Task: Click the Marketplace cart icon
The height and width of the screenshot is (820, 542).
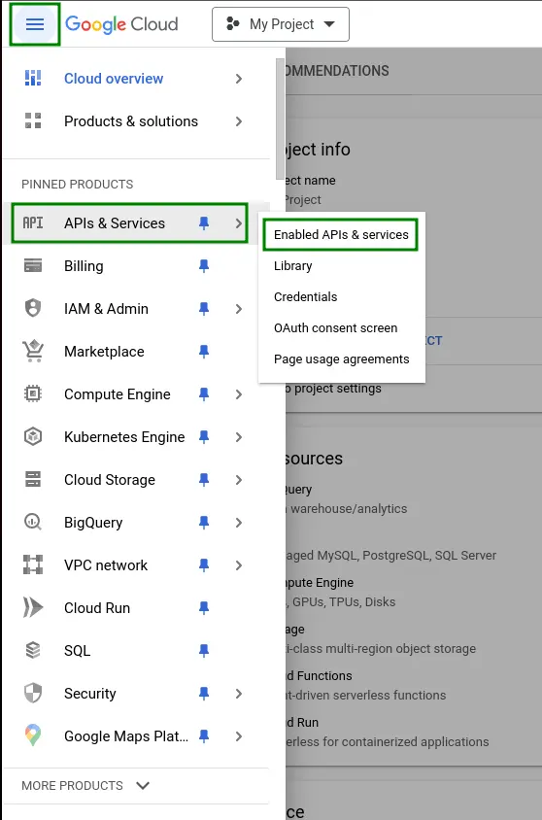Action: [33, 351]
